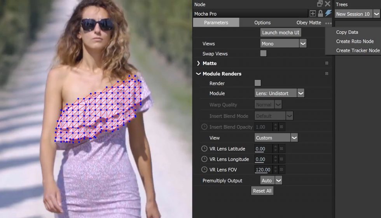Click the lightning bolt icon beside Mocha Pro
The image size is (381, 218).
pos(328,14)
